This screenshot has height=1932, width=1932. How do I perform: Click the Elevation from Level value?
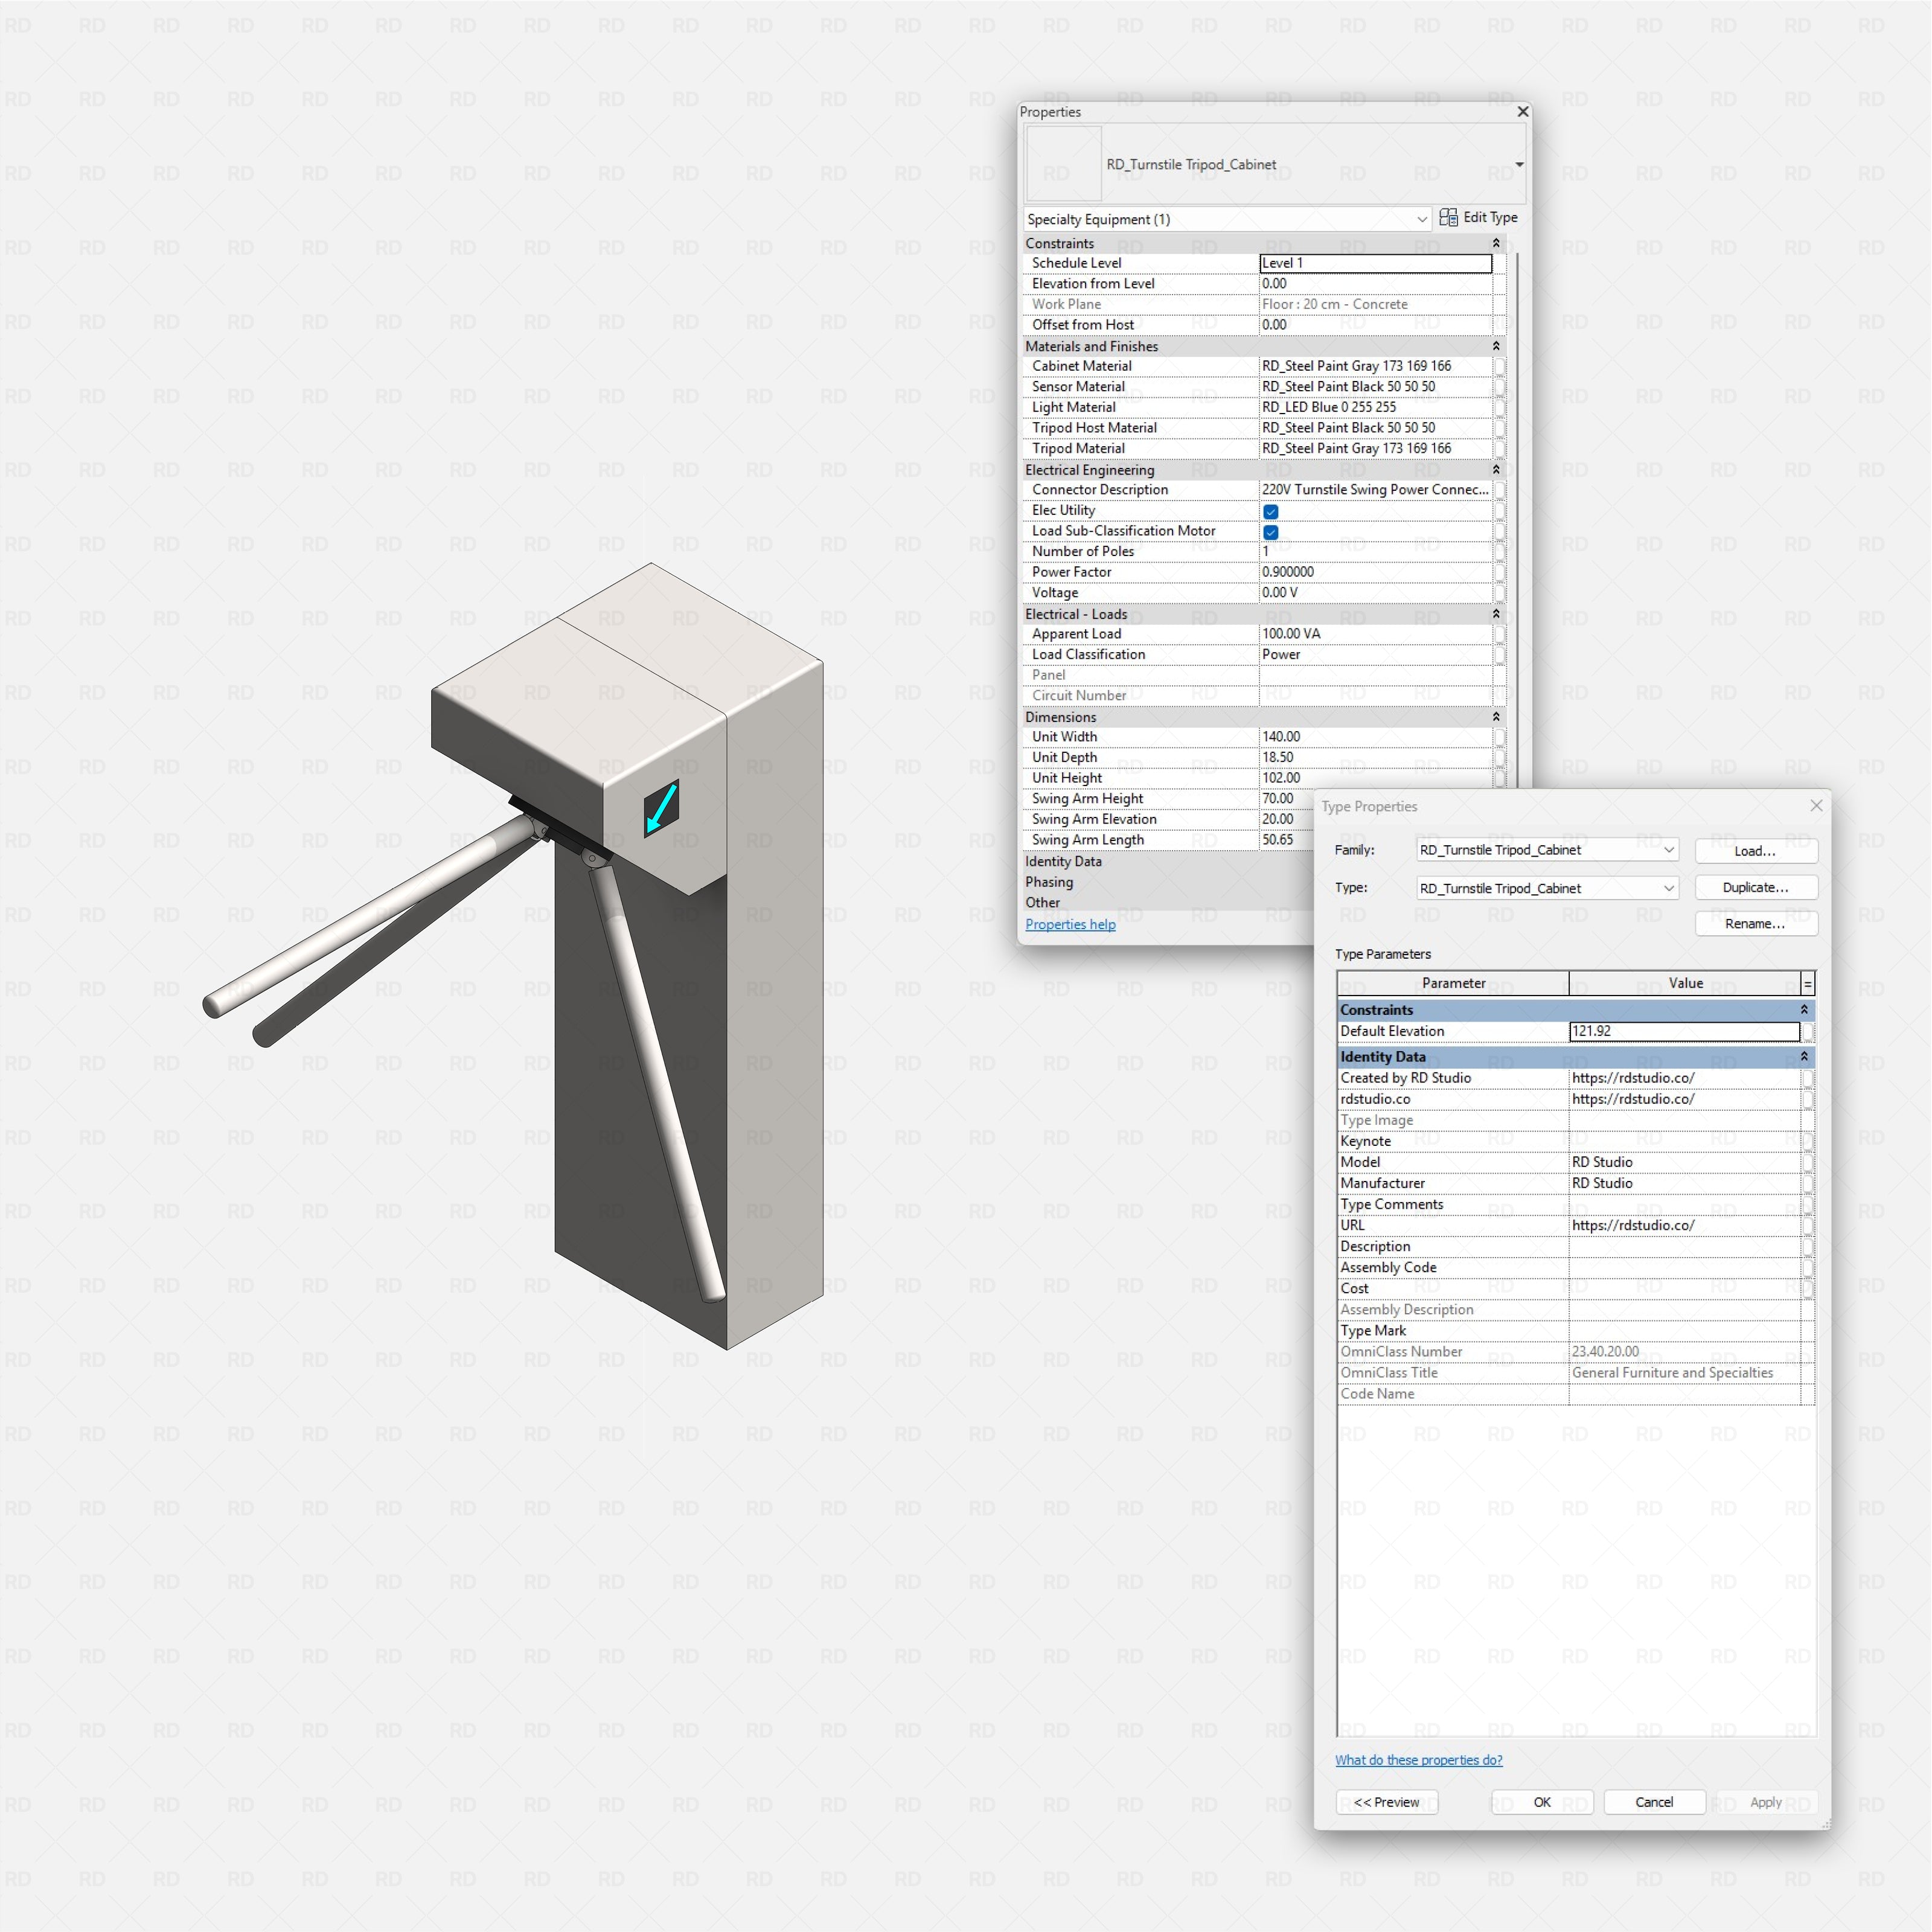pyautogui.click(x=1376, y=284)
